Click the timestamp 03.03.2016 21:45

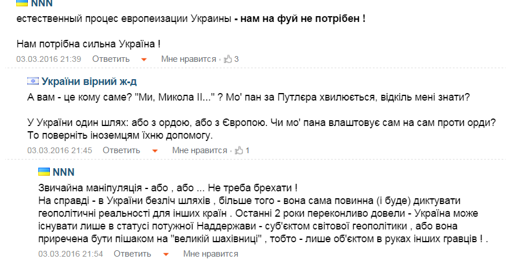(60, 150)
